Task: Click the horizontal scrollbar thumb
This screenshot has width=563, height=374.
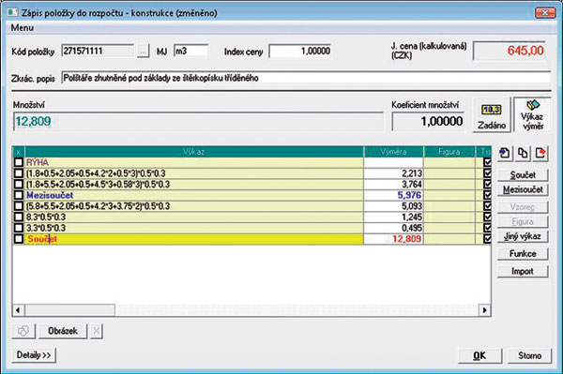Action: click(x=70, y=310)
